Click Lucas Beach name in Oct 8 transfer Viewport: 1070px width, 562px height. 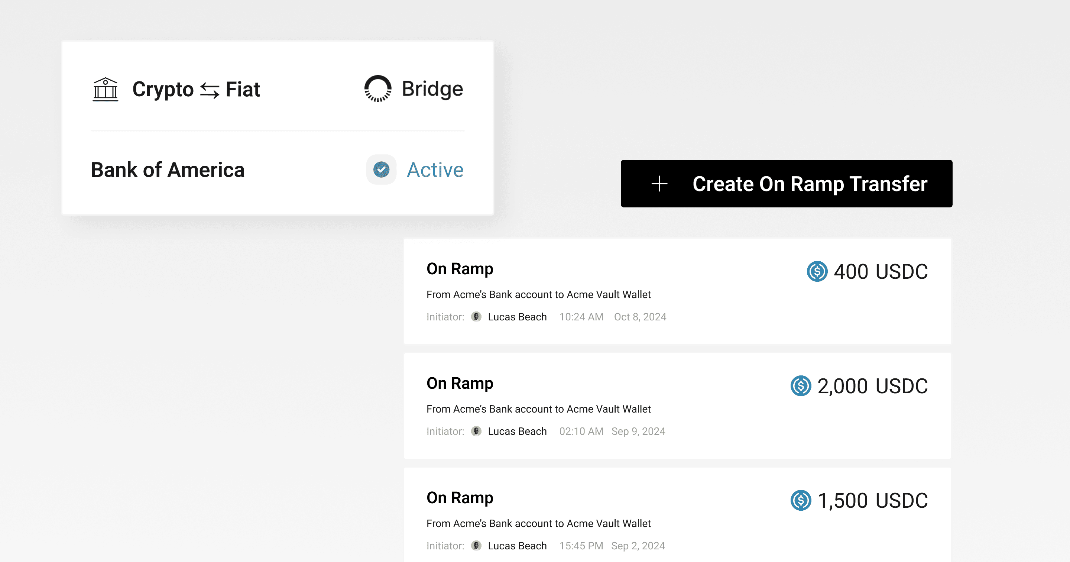point(517,317)
